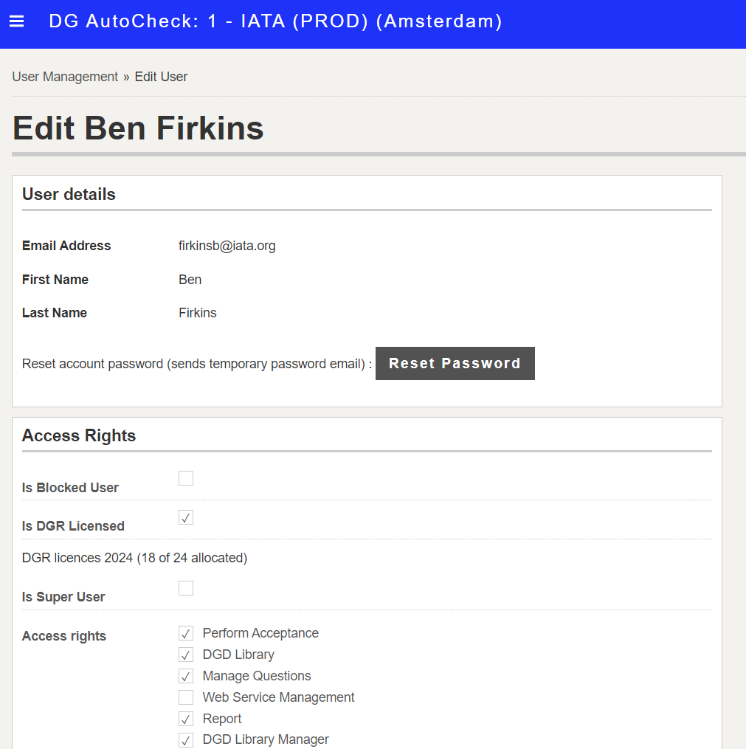Click the Perform Acceptance label text

pyautogui.click(x=260, y=633)
